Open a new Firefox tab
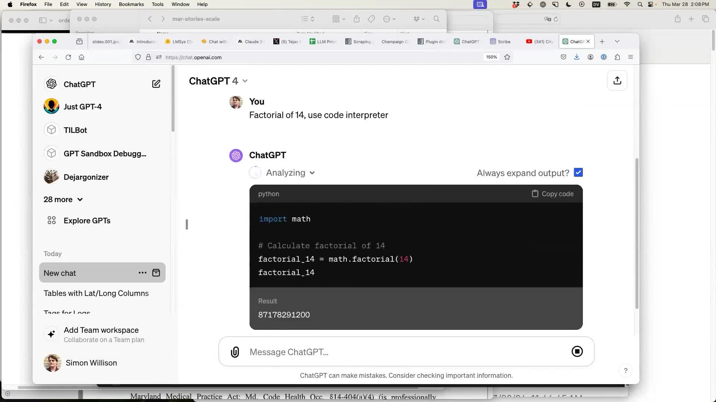The width and height of the screenshot is (716, 402). click(x=602, y=41)
